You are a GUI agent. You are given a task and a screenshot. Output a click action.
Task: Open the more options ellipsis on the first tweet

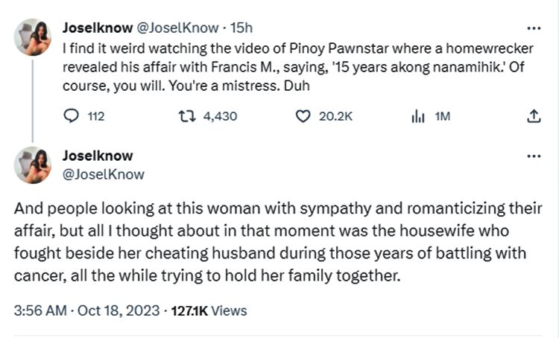[534, 28]
